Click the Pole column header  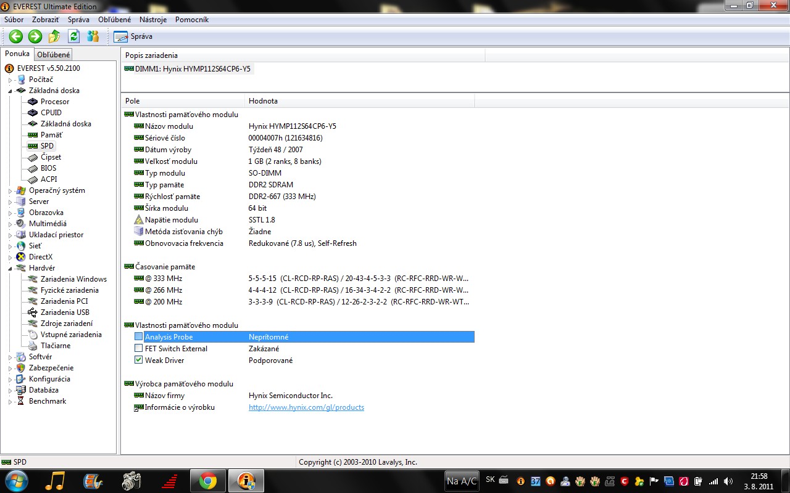(183, 101)
